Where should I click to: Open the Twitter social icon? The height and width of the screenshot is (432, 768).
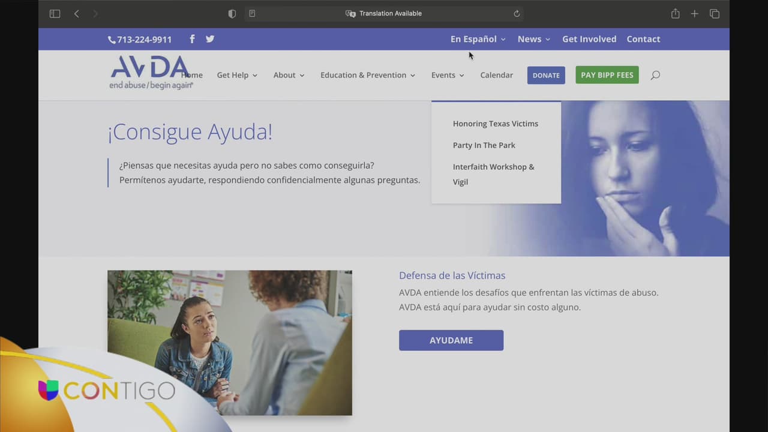tap(210, 39)
